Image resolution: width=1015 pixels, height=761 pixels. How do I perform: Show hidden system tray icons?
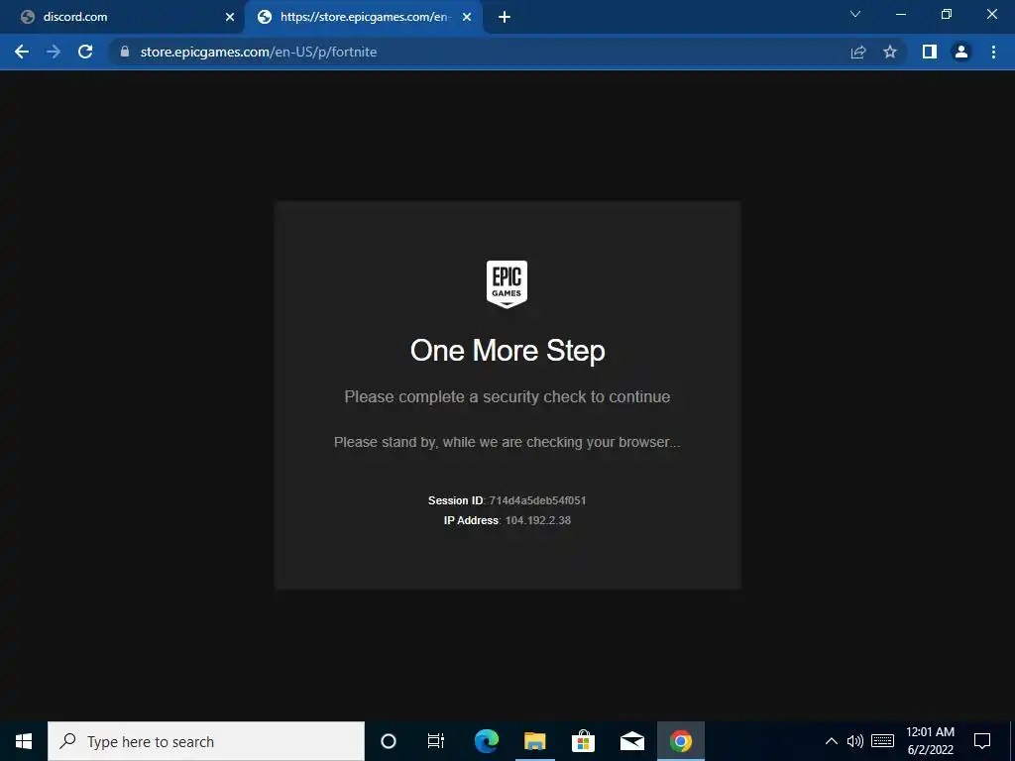coord(832,741)
